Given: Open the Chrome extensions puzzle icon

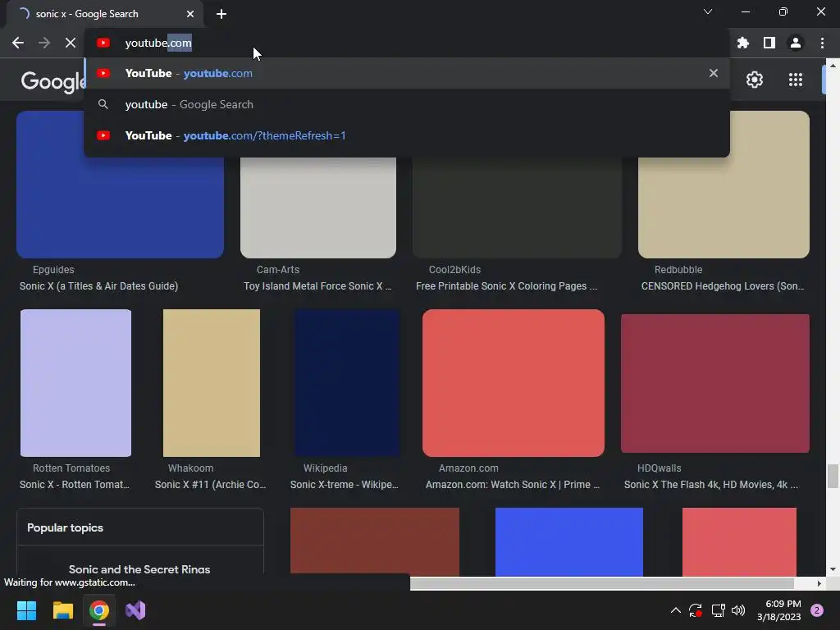Looking at the screenshot, I should 743,43.
